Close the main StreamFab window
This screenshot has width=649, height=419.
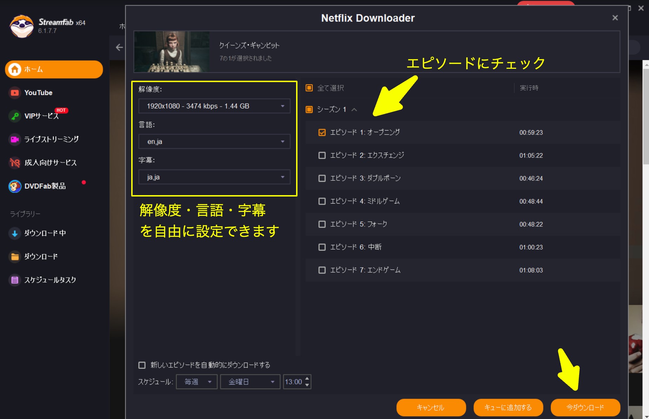click(641, 8)
